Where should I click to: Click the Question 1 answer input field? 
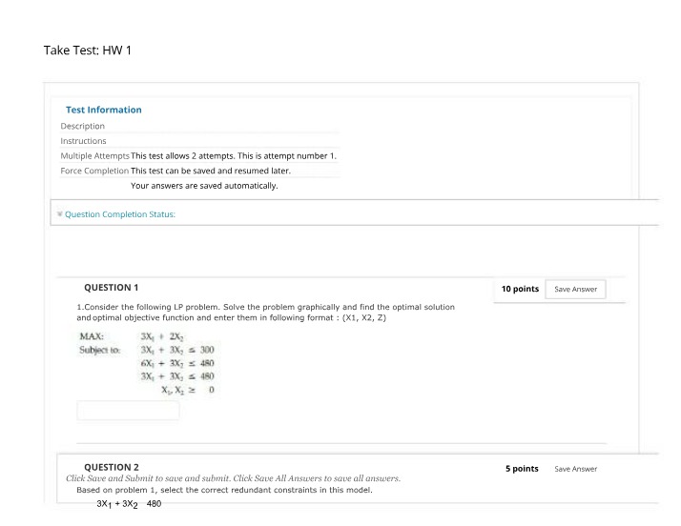(128, 410)
